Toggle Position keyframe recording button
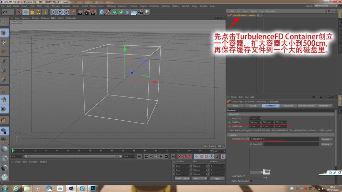Image resolution: width=342 pixels, height=192 pixels. (196, 157)
